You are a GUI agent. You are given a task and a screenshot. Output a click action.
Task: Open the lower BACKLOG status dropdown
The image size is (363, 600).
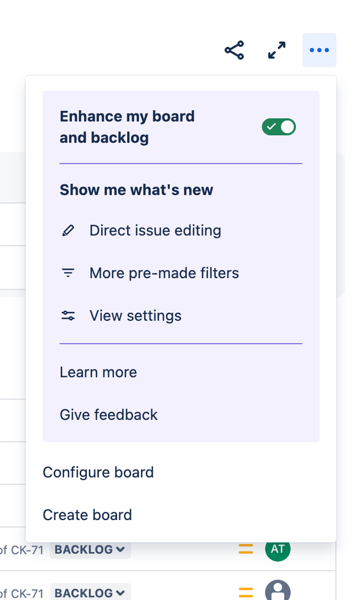(90, 593)
